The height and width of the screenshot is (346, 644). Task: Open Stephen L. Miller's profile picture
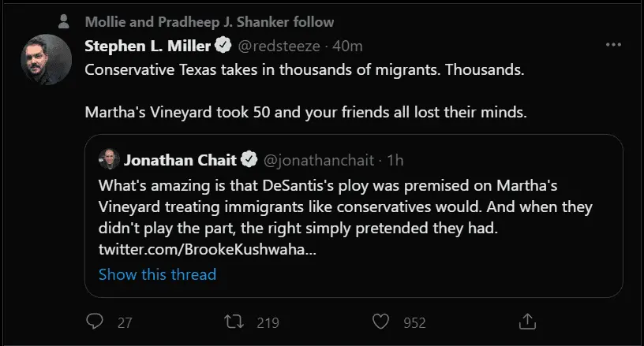[x=47, y=61]
